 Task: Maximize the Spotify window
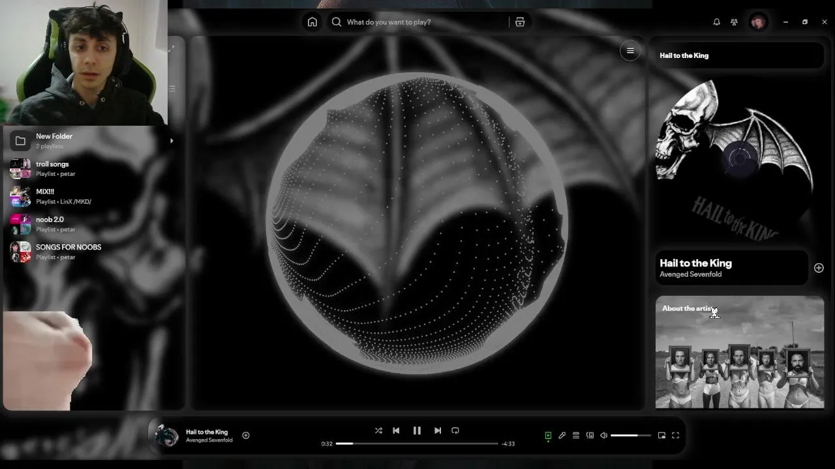805,22
